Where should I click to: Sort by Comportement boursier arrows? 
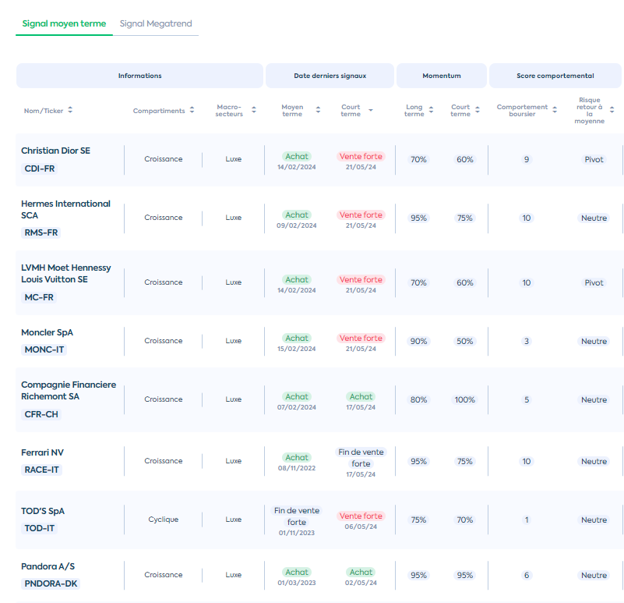pyautogui.click(x=555, y=110)
